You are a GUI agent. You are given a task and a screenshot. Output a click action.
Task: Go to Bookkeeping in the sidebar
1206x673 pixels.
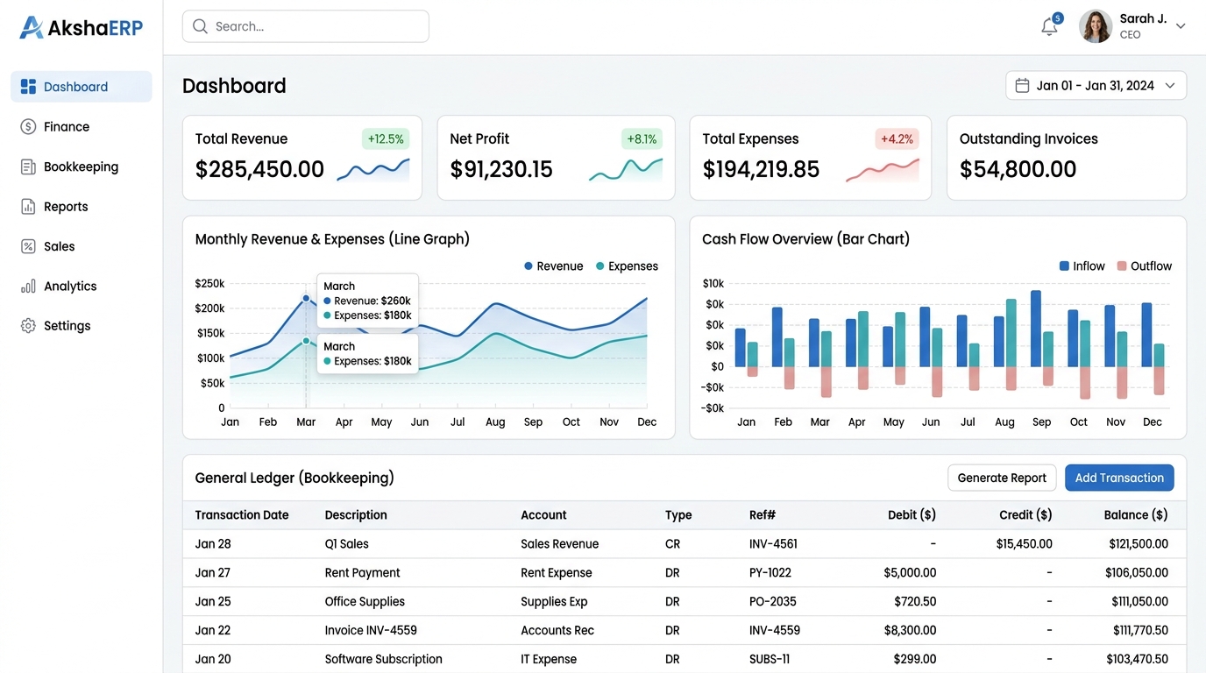tap(81, 166)
